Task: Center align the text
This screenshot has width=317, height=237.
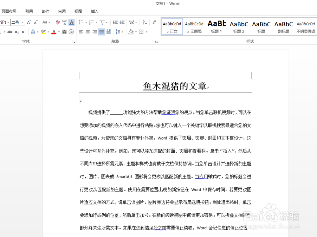Action: 88,32
